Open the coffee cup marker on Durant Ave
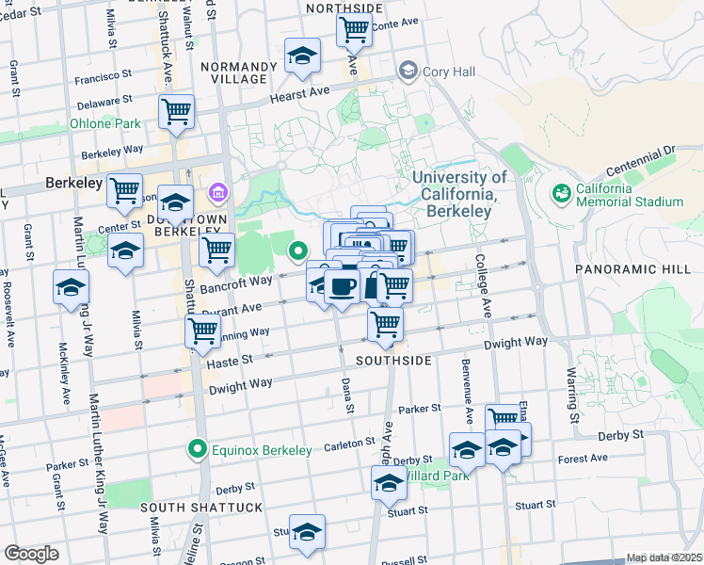The image size is (704, 565). [x=343, y=286]
